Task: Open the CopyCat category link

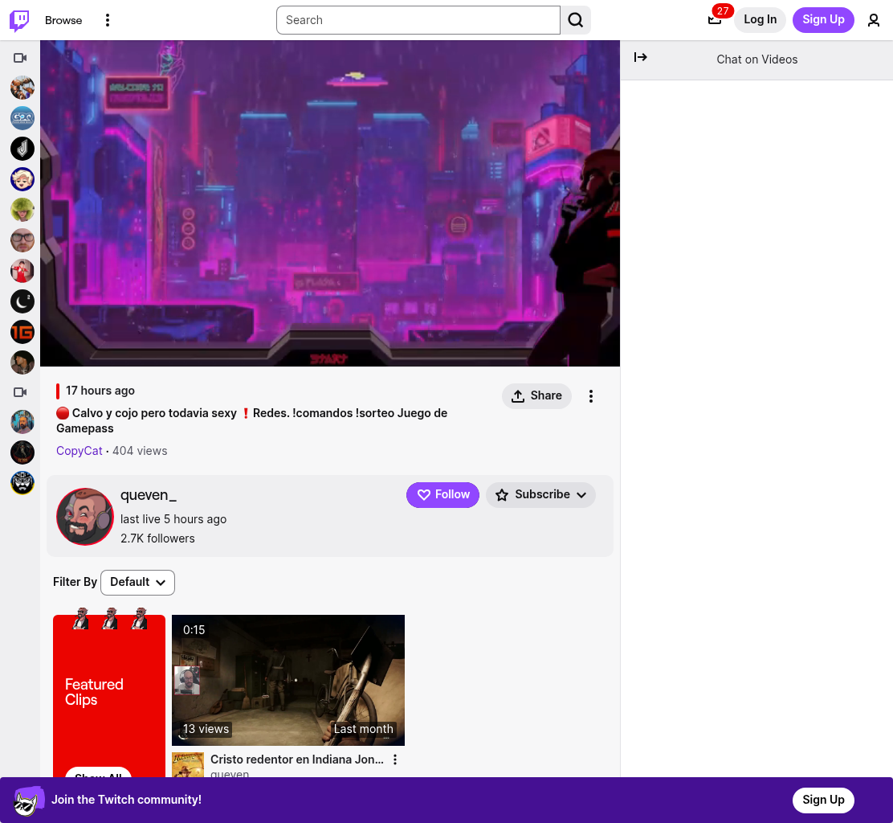Action: pyautogui.click(x=80, y=451)
